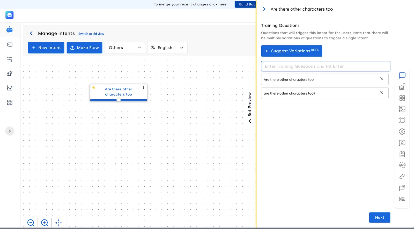
Task: Click the starred chat icon in right toolbar
Action: pos(402,143)
